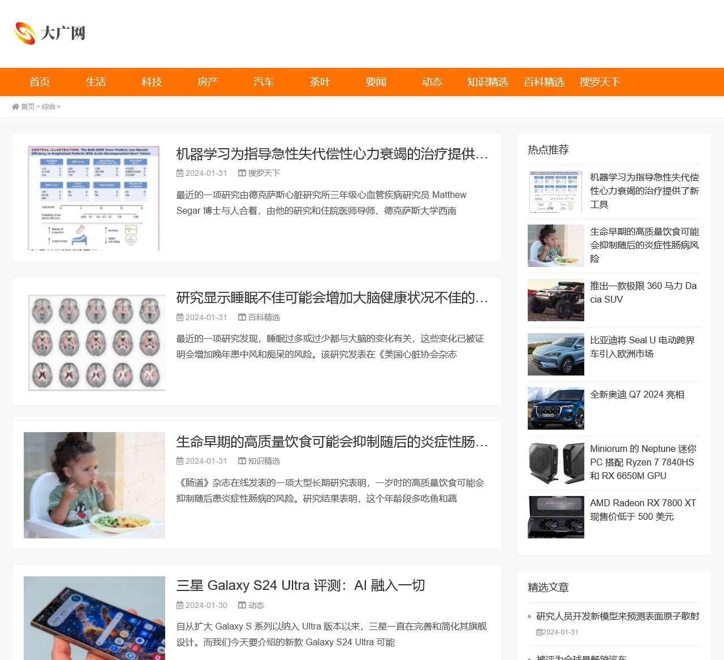Go to 动态 in navigation bar

[432, 82]
